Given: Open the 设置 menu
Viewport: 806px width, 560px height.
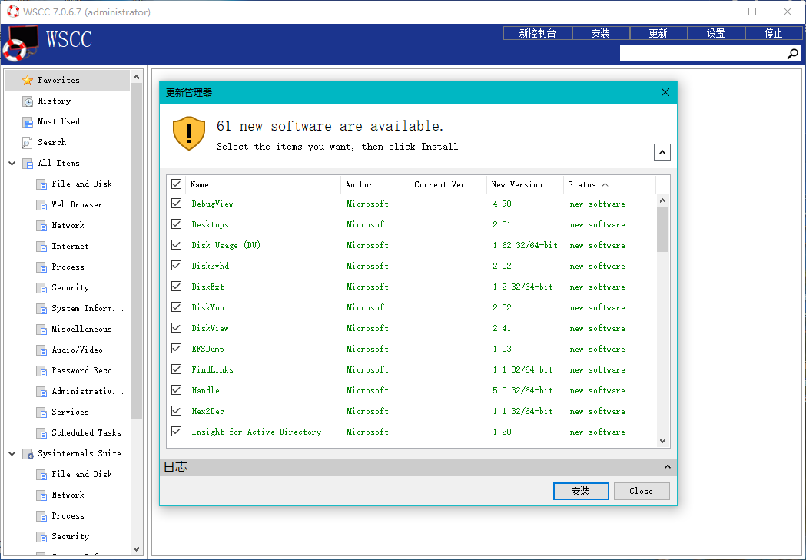Looking at the screenshot, I should [x=716, y=33].
